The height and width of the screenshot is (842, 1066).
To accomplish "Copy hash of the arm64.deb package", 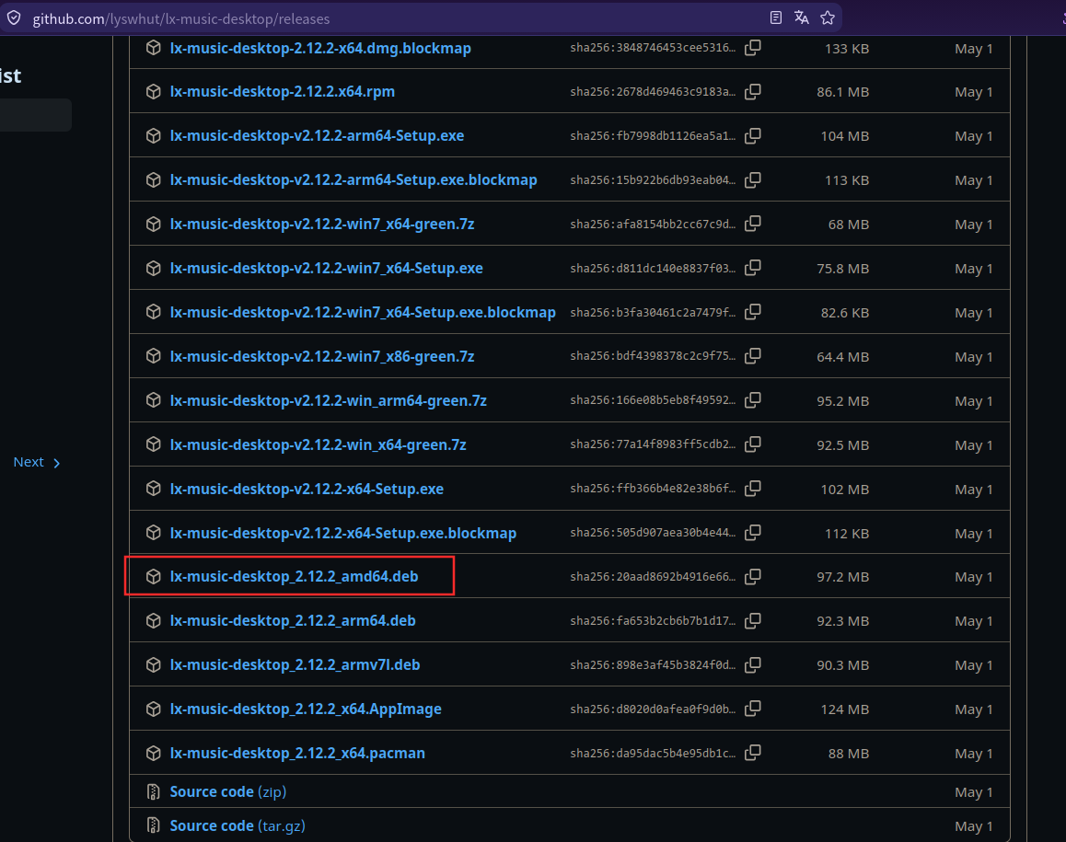I will coord(753,620).
